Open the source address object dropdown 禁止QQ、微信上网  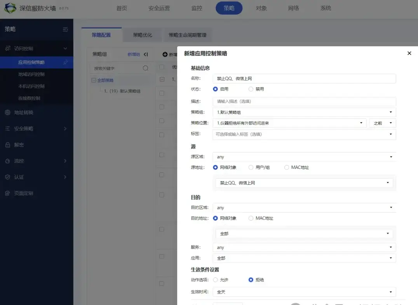point(304,183)
